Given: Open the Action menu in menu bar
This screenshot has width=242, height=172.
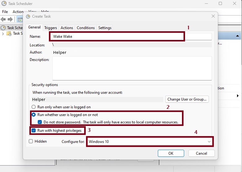Looking at the screenshot, I should tap(18, 12).
